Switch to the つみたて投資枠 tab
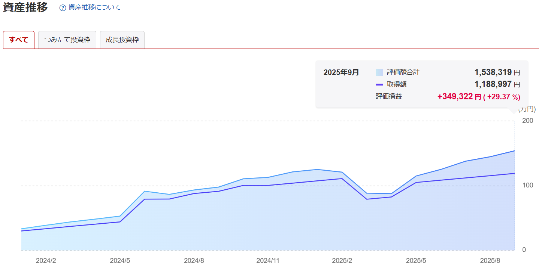539x267 pixels. 67,40
